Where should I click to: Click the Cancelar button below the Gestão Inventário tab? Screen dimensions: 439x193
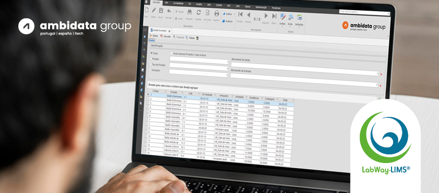(165, 36)
